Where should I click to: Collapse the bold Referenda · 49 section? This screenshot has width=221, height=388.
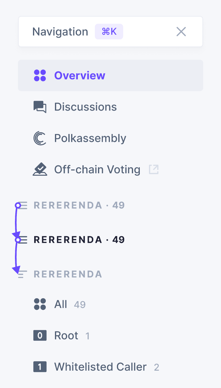79,240
